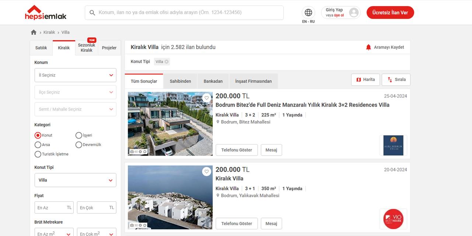Viewport: 472px width, 236px height.
Task: Favorite the Bodrum Bitez villa listing
Action: (206, 98)
